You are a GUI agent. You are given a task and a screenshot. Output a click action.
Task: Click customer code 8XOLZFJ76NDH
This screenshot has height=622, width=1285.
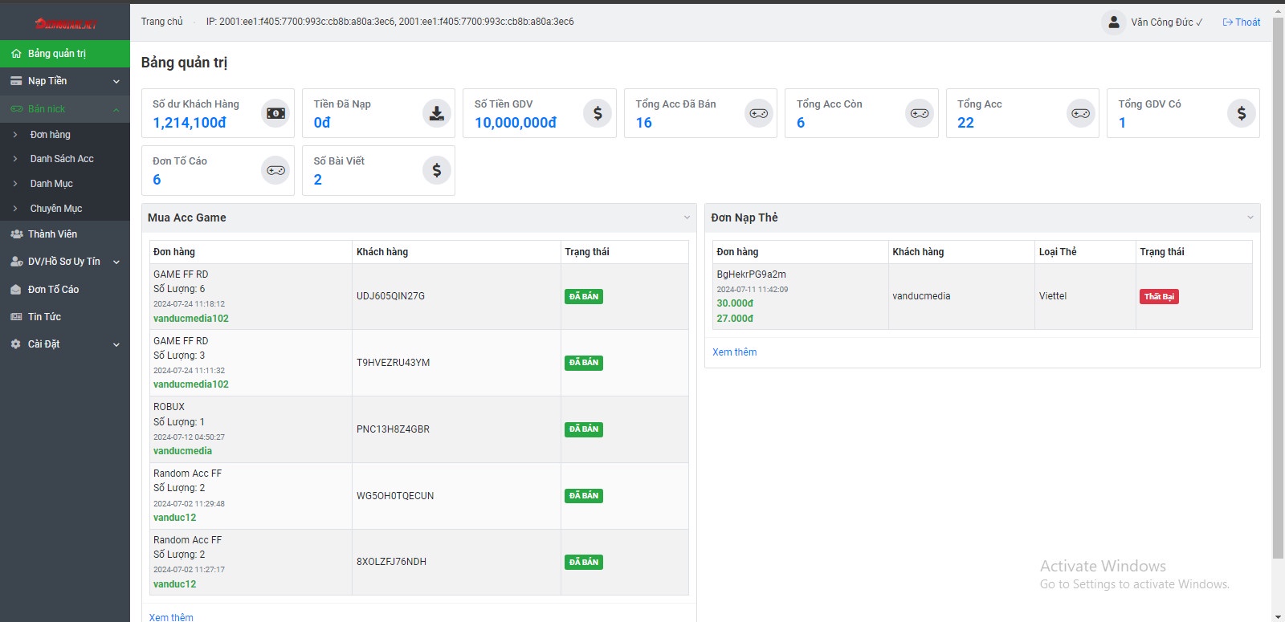tap(391, 562)
